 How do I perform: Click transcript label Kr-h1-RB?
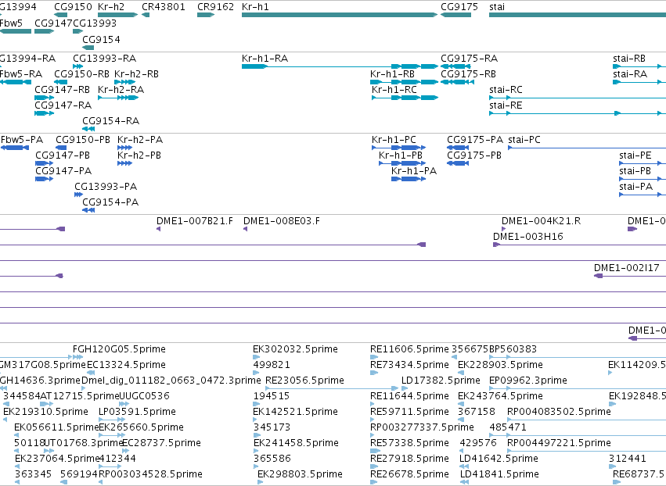(x=392, y=73)
